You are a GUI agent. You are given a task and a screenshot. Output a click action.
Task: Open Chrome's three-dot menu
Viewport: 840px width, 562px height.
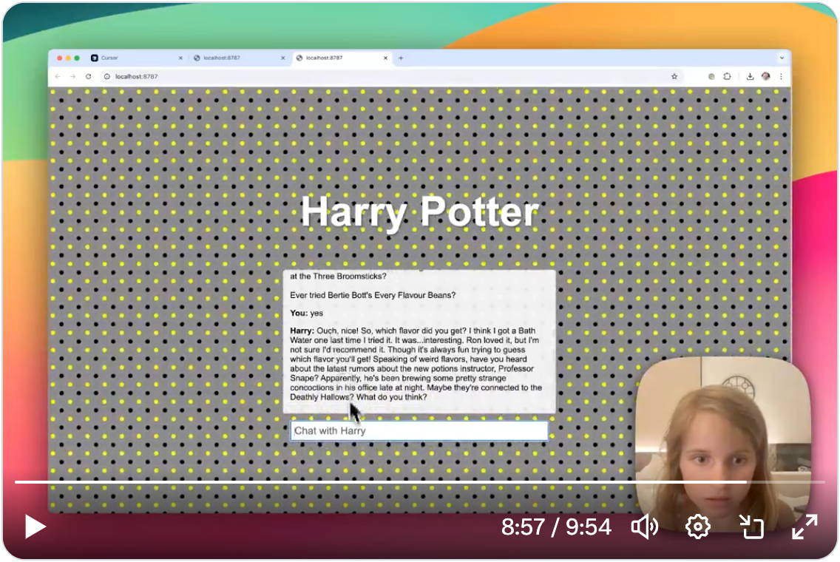[x=782, y=76]
